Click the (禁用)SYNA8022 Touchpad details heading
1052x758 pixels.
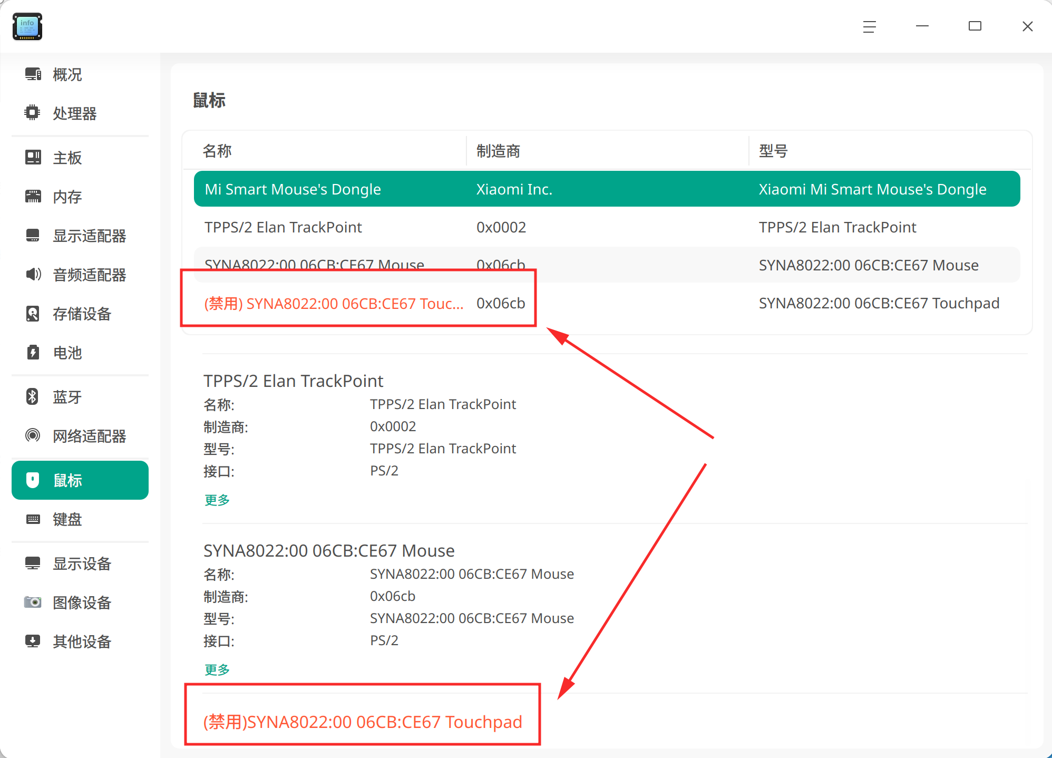(x=363, y=722)
